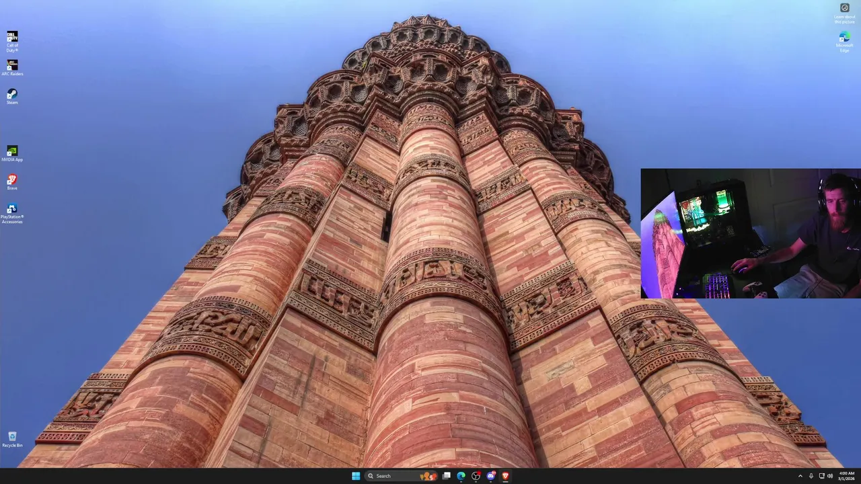Viewport: 861px width, 484px height.
Task: Click the microphone icon in system tray
Action: (x=811, y=476)
